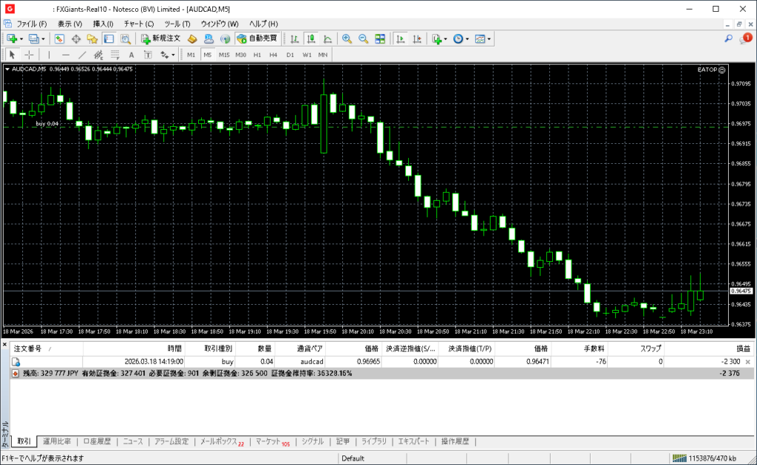Sort orders by 損益 column header
This screenshot has height=465, width=757.
pos(742,348)
